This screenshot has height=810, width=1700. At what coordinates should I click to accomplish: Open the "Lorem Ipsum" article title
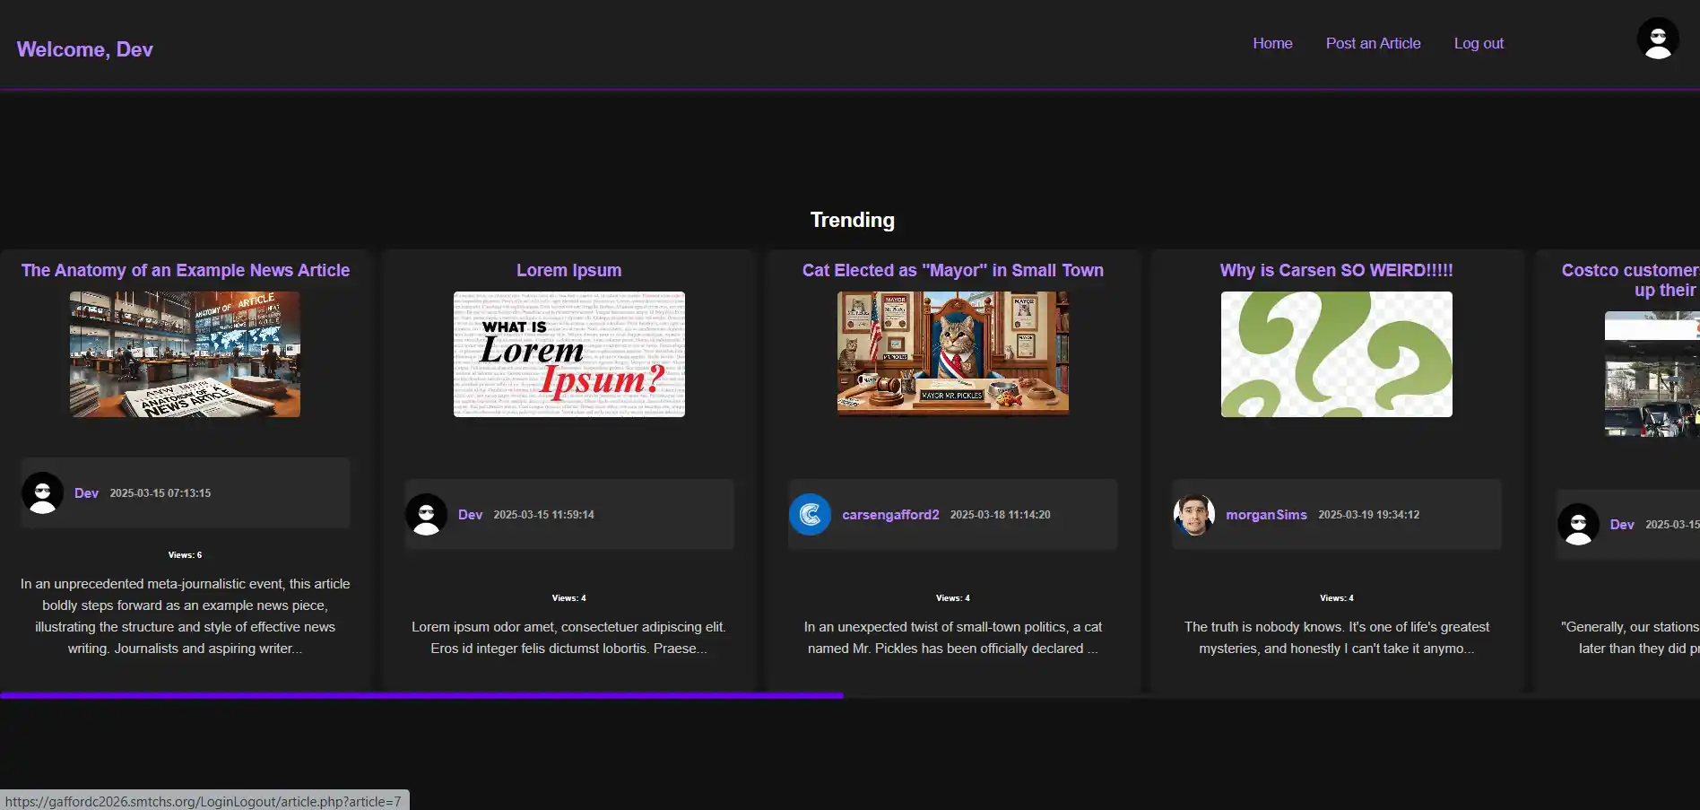point(568,270)
